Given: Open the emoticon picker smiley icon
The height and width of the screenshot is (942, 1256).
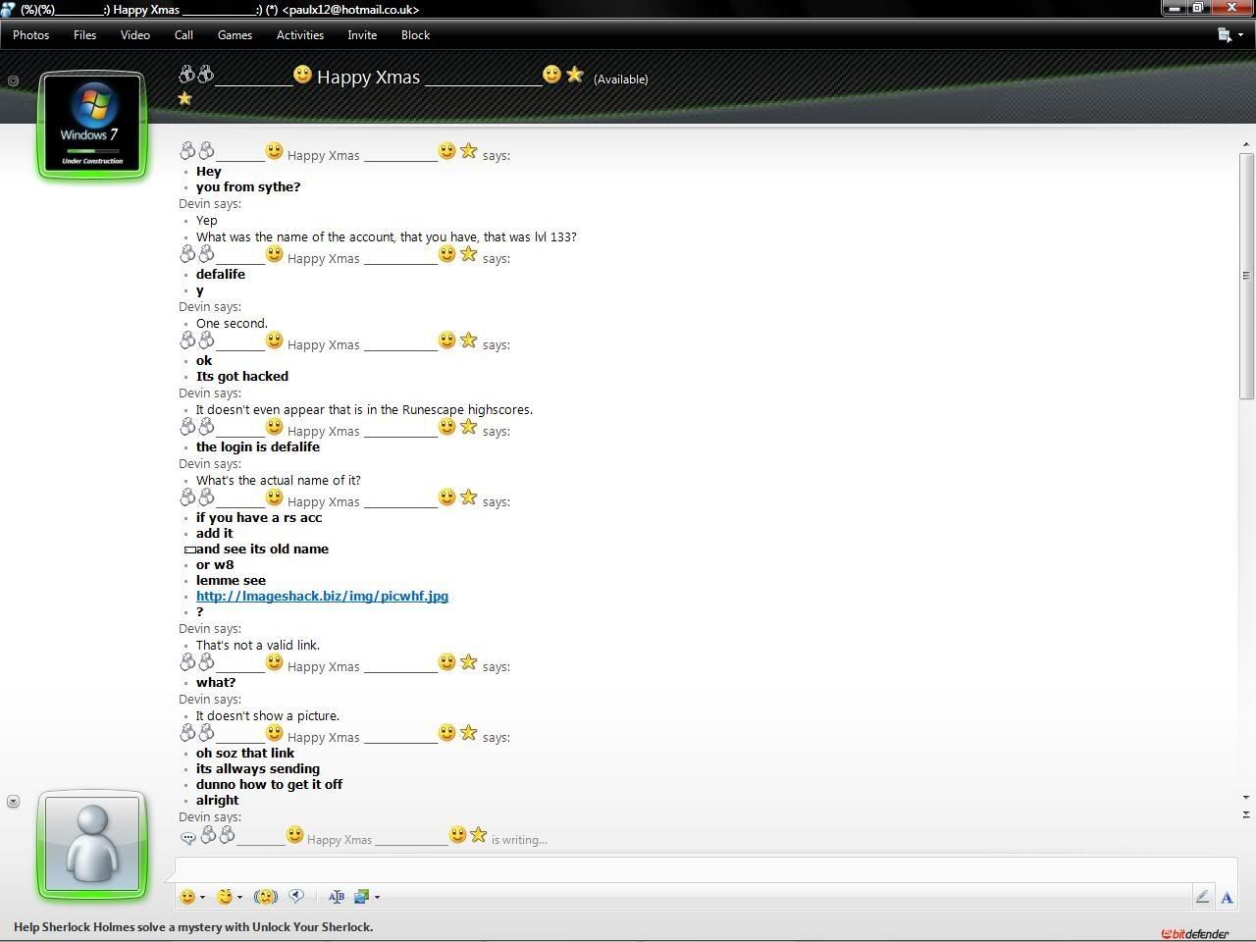Looking at the screenshot, I should (187, 896).
